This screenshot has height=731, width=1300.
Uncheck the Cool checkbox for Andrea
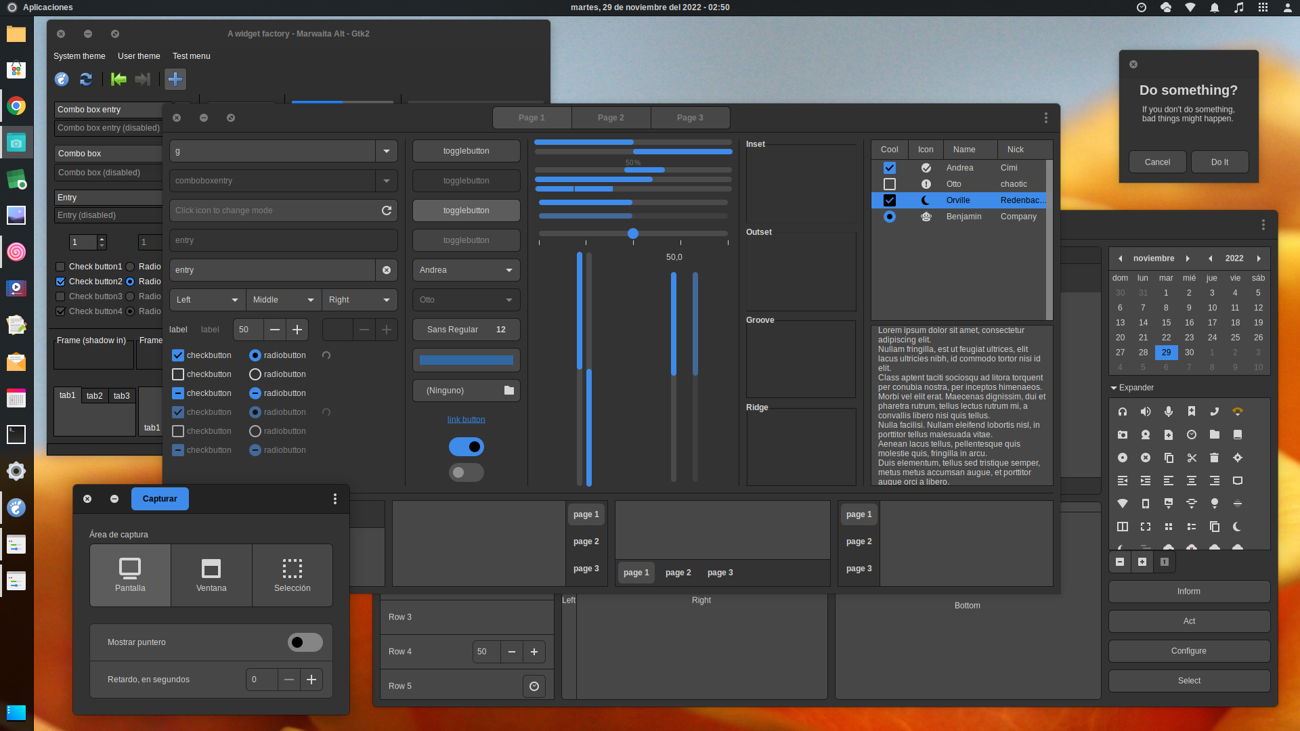[x=889, y=168]
